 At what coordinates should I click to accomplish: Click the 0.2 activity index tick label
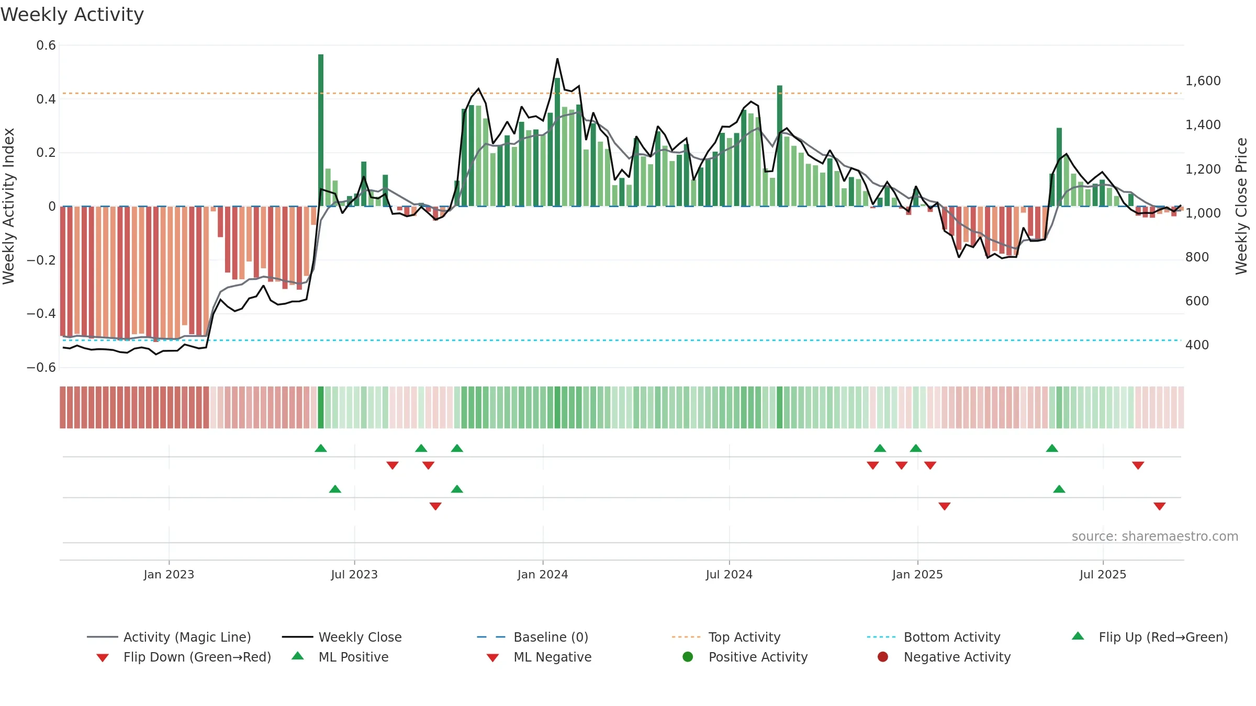46,153
